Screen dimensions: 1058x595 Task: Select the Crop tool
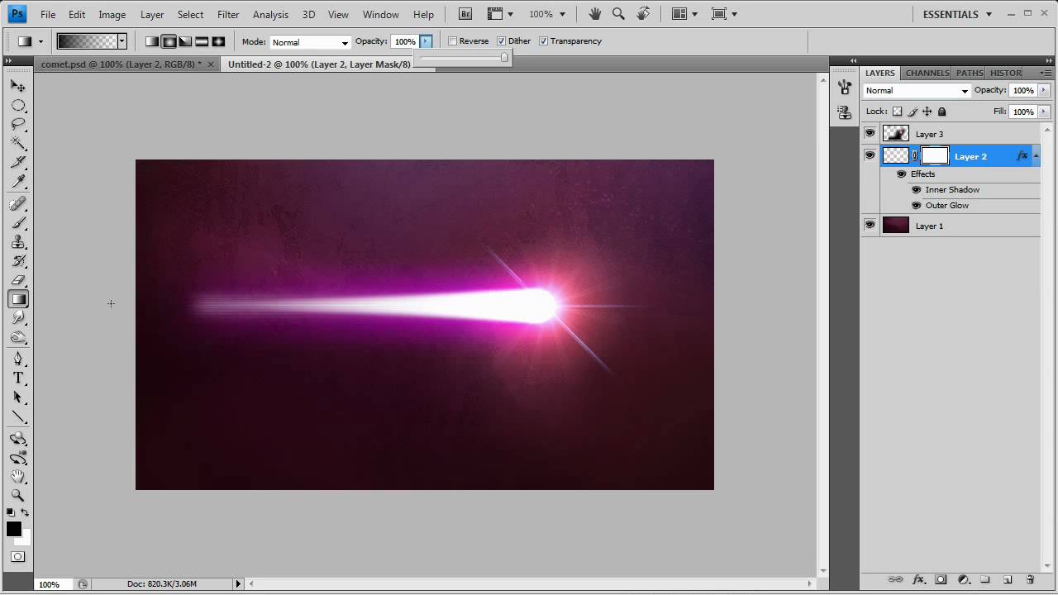[18, 163]
